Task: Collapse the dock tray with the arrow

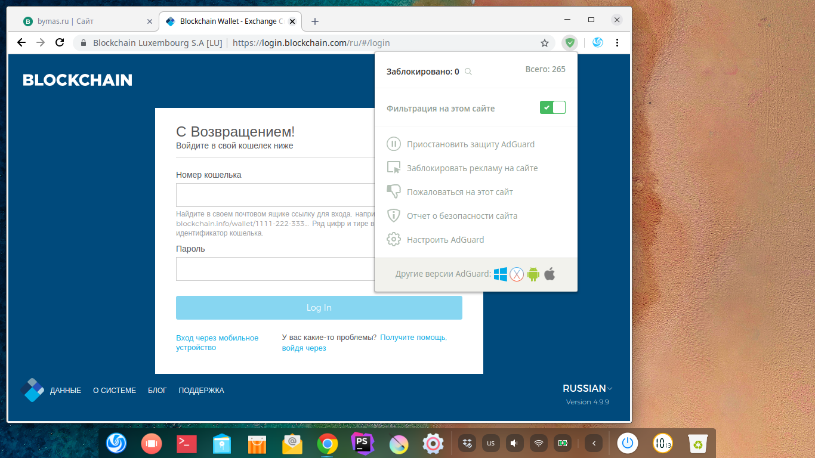Action: point(593,443)
